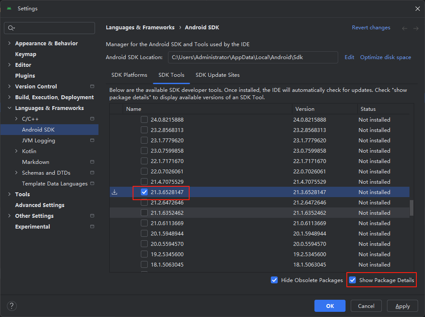Open Advanced Settings page
The width and height of the screenshot is (425, 317).
[40, 205]
